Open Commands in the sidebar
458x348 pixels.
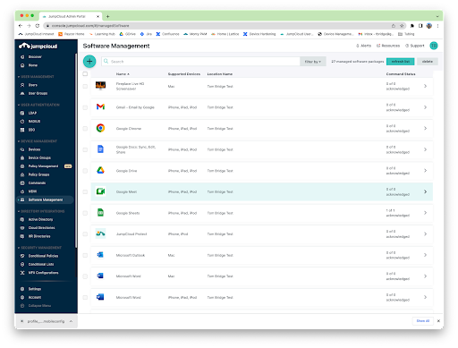37,182
